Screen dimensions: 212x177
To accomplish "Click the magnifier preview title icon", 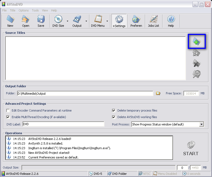I will pos(197,74).
